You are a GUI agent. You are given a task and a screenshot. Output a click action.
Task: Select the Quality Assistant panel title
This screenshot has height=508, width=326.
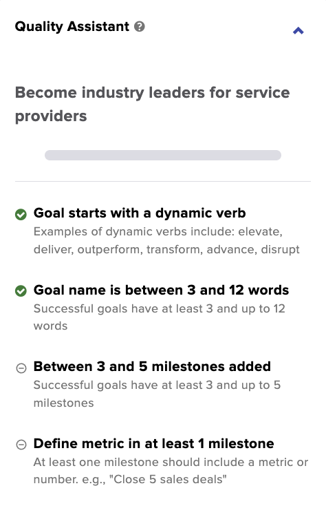click(x=72, y=27)
